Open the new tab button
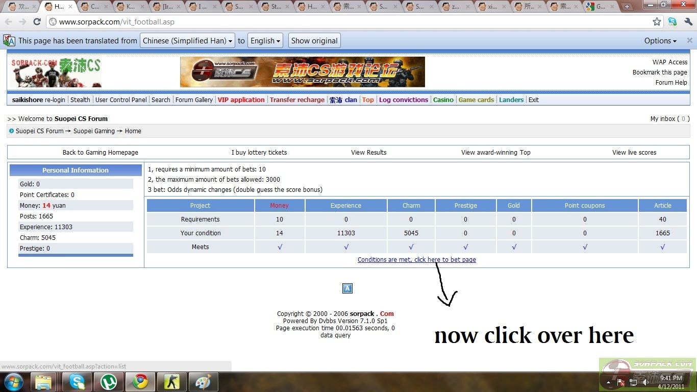Screen dimensions: 697x392 click(627, 7)
